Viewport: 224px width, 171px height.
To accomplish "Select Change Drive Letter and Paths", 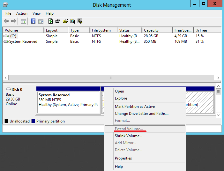I will pos(141,114).
